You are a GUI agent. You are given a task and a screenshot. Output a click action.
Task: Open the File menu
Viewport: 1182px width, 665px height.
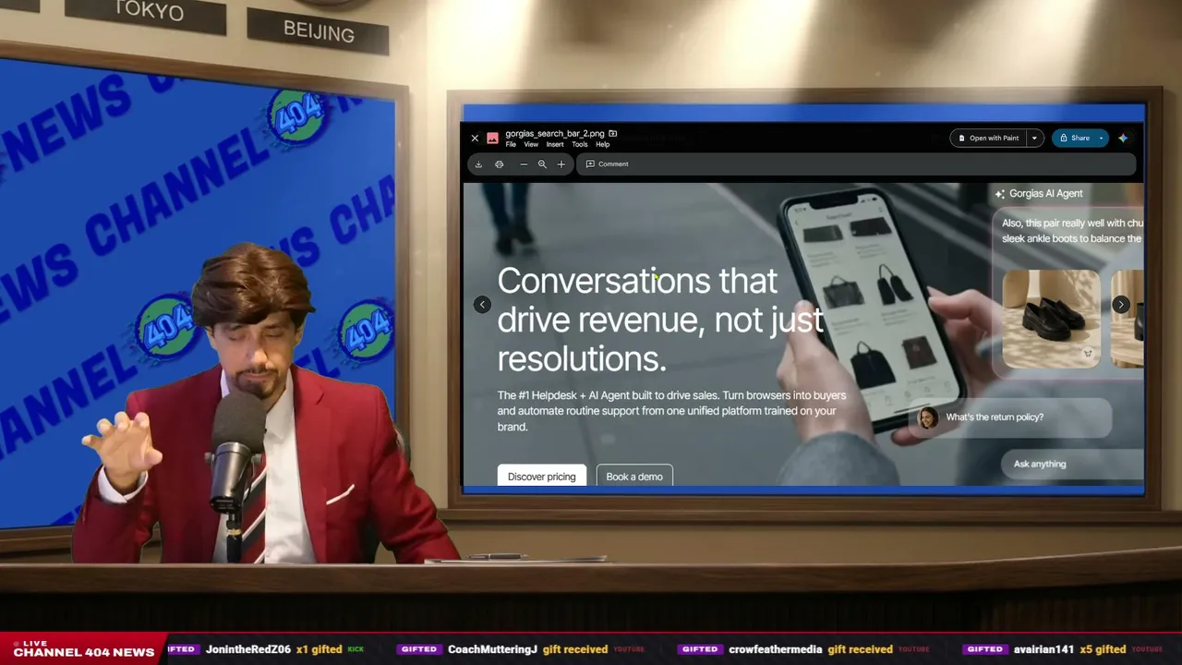pos(511,145)
